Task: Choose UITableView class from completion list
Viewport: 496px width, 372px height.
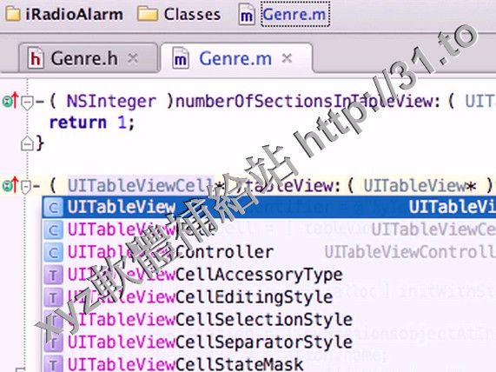Action: point(269,207)
